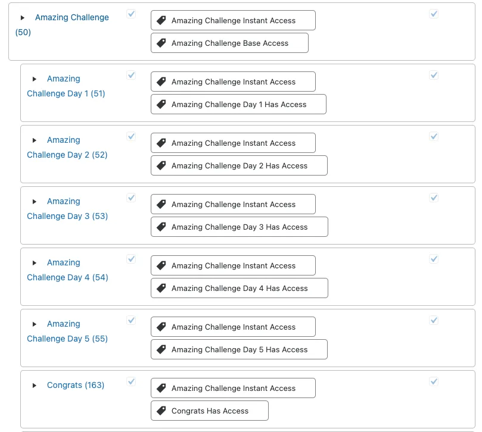
Task: Click the Day 5 Has Access tag button
Action: click(x=239, y=349)
